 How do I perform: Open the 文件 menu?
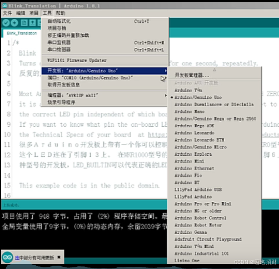pos(8,13)
